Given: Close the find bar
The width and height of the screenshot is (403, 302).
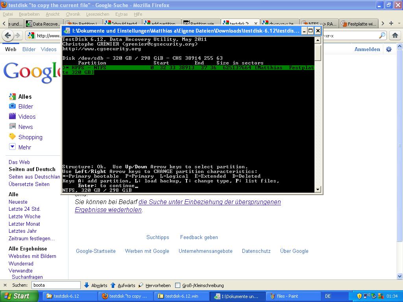Looking at the screenshot, I should point(5,285).
